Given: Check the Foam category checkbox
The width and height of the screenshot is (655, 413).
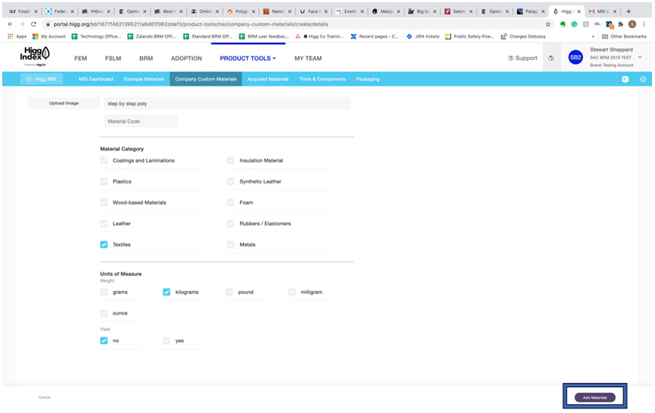Looking at the screenshot, I should 230,202.
